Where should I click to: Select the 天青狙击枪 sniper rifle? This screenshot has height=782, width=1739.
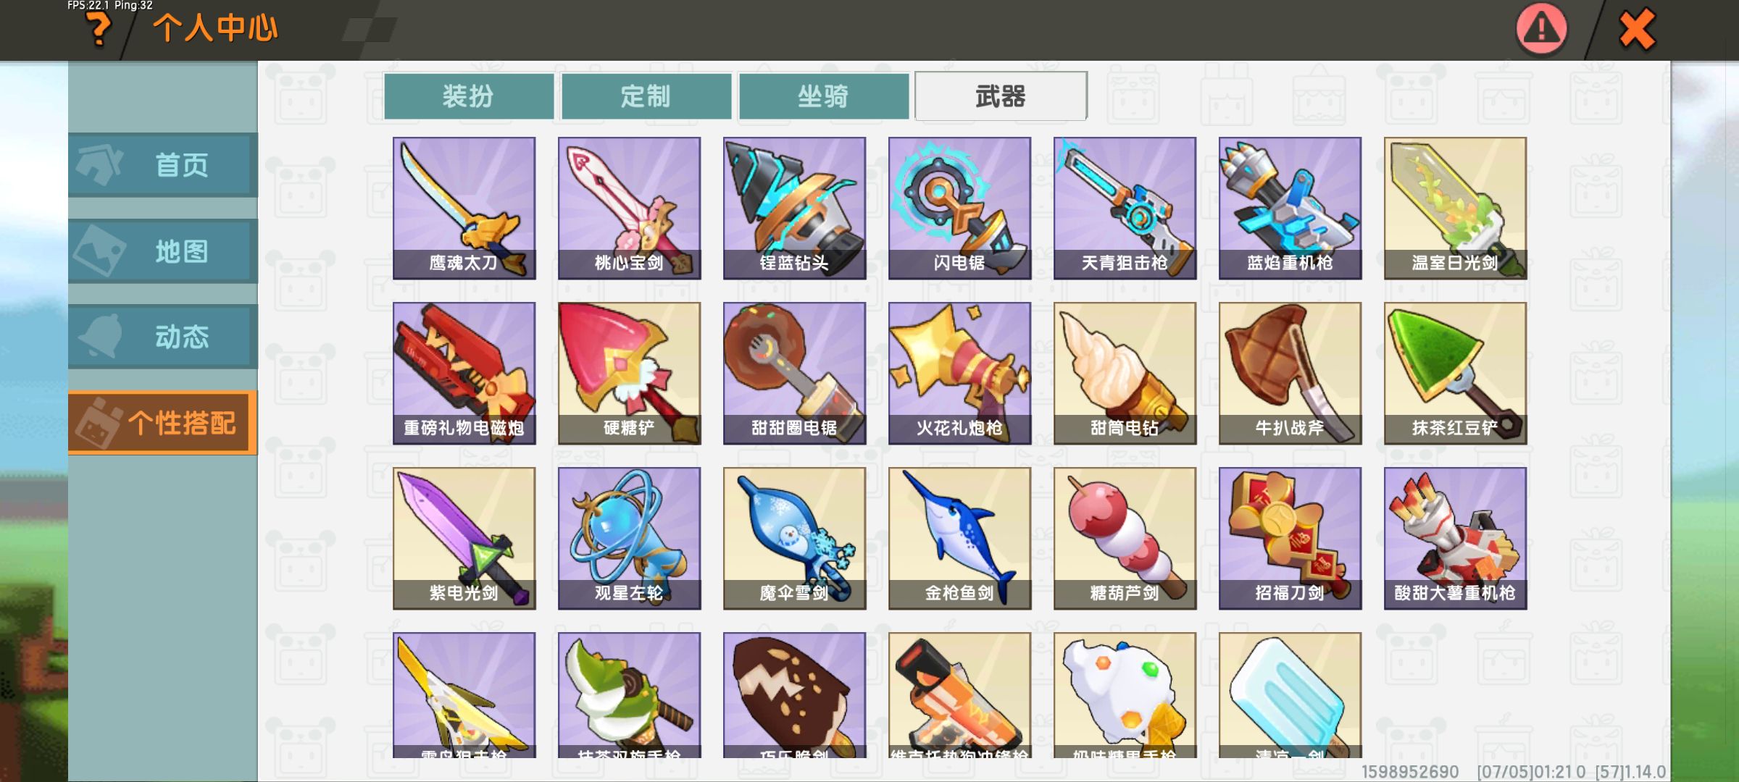1125,208
